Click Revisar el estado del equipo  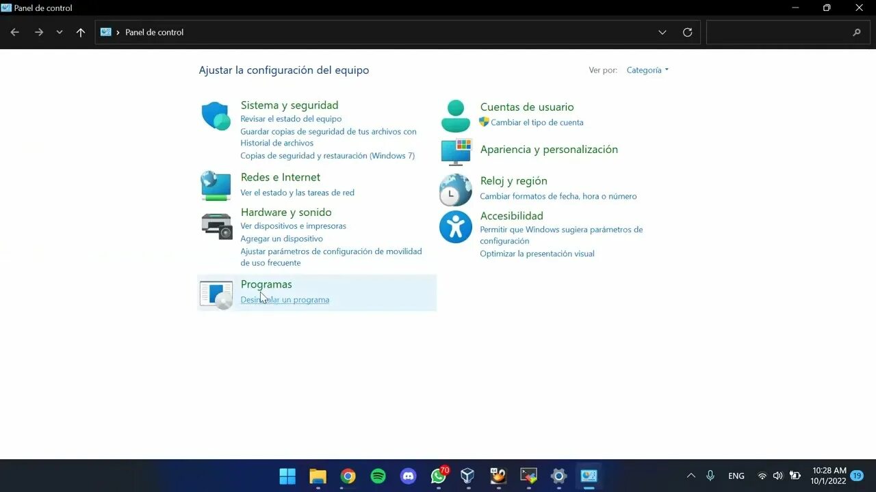(291, 119)
